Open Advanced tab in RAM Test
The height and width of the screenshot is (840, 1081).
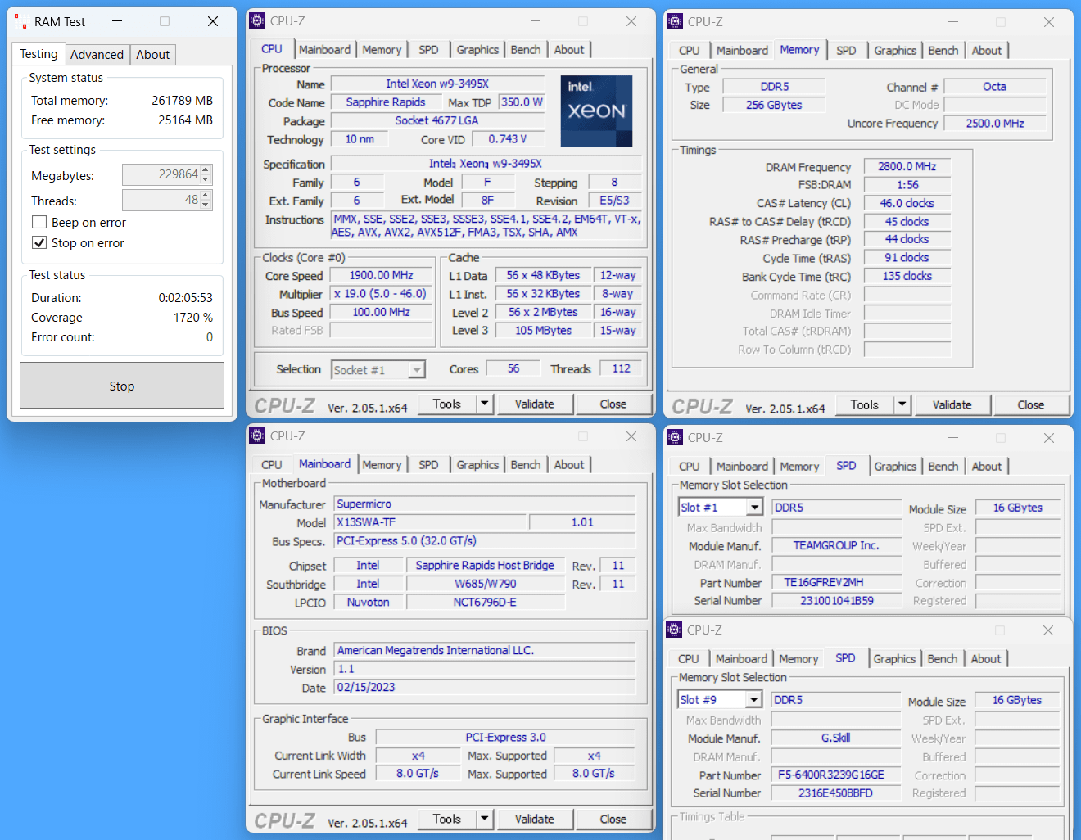(97, 55)
